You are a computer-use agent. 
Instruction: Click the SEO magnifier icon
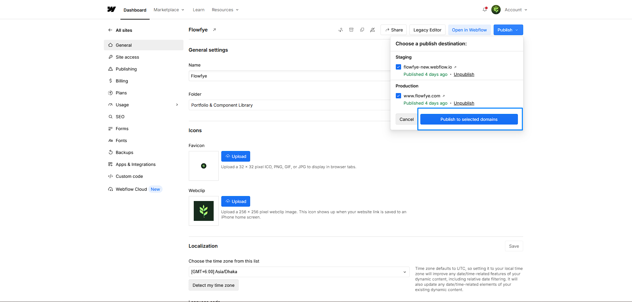click(x=110, y=117)
